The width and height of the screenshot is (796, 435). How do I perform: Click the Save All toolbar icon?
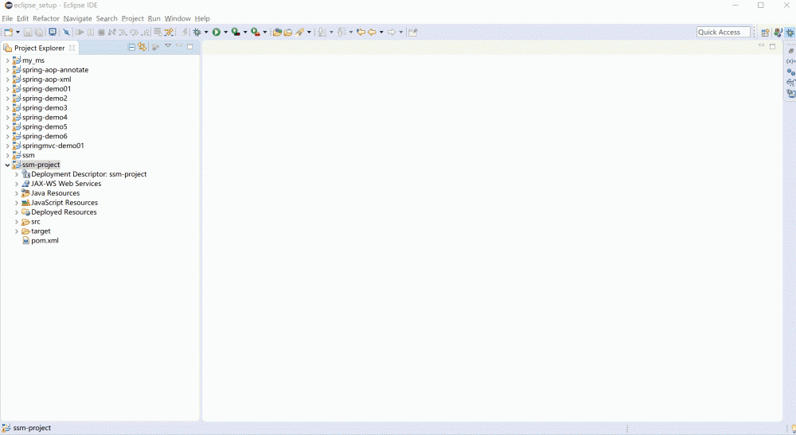point(38,32)
